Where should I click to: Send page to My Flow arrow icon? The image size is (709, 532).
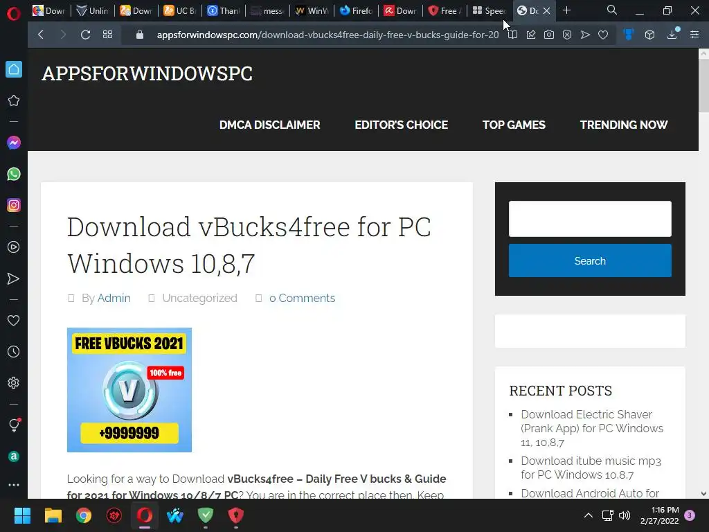[x=585, y=35]
